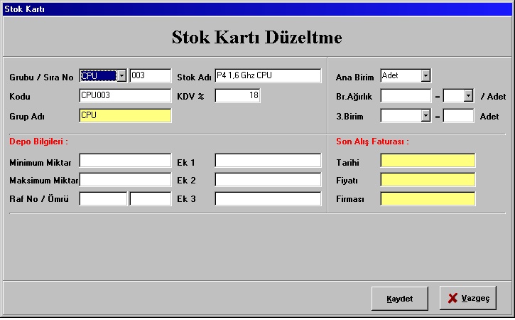Screen dimensions: 515x320
Task: Expand the Ana Birim dropdown showing Adet
Action: pos(425,76)
